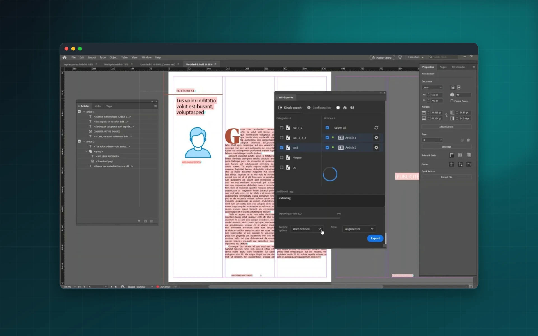Screen dimensions: 538x336
Task: Select portrait orientation icon in Properties
Action: click(x=453, y=87)
